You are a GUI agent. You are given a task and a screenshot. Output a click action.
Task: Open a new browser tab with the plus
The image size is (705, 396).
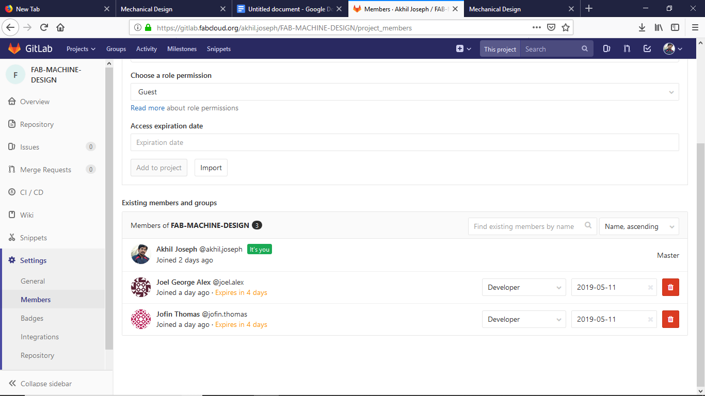[x=589, y=9]
